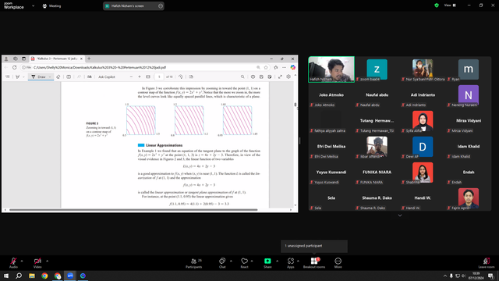Click Leave room button
The image size is (499, 281).
coord(487,262)
